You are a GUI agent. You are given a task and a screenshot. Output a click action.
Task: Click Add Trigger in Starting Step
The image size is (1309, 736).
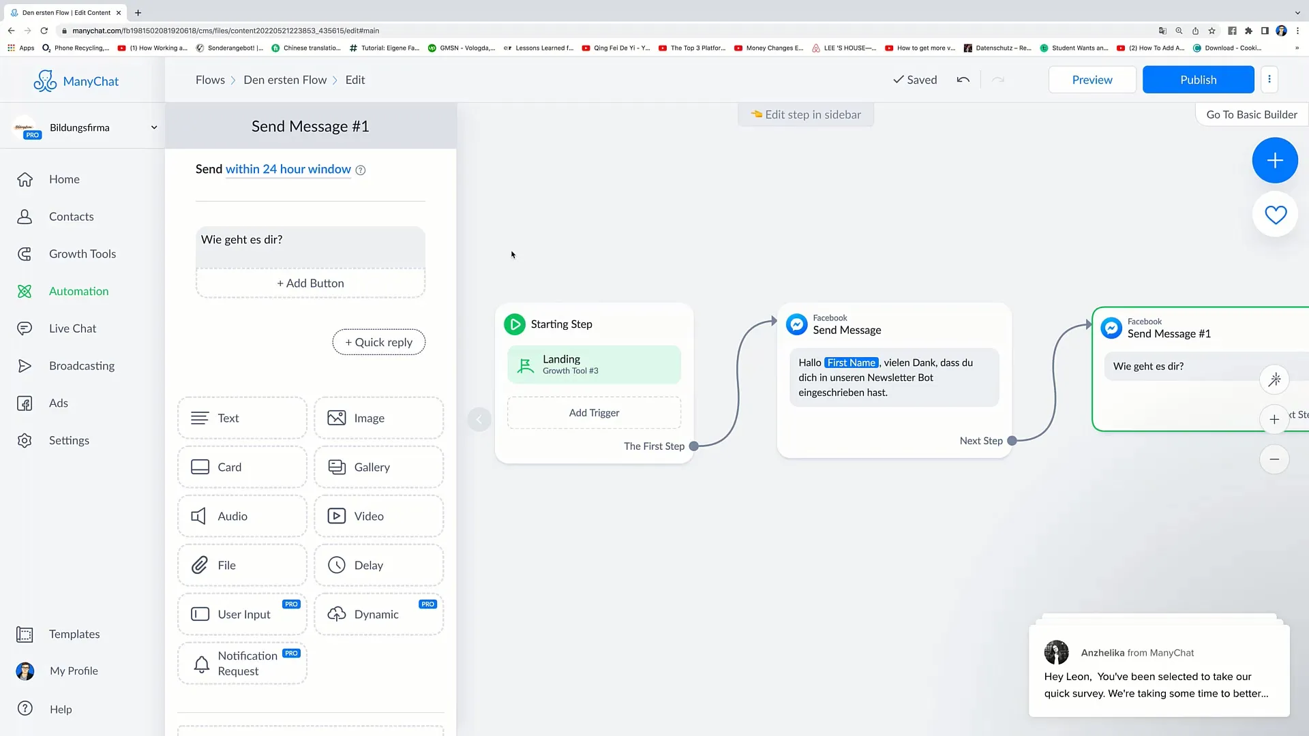[594, 413]
